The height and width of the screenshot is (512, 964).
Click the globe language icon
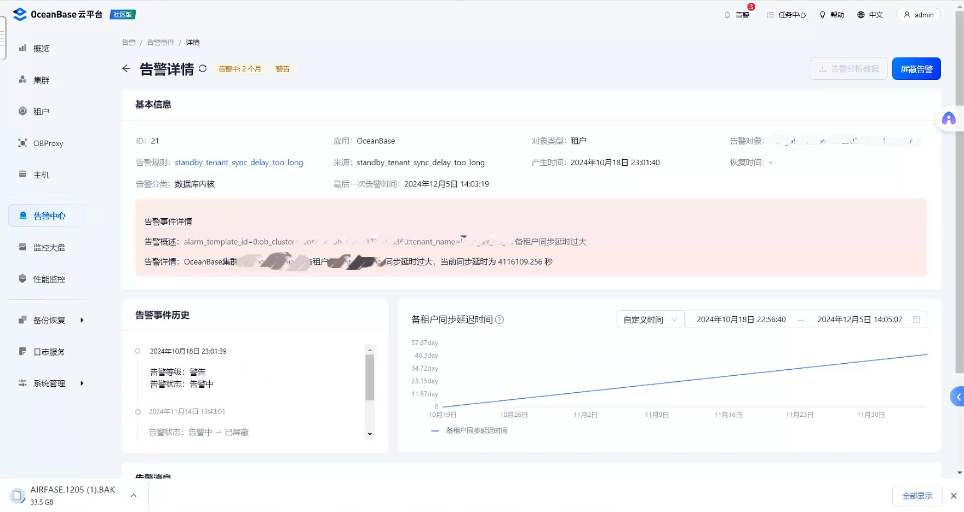861,15
